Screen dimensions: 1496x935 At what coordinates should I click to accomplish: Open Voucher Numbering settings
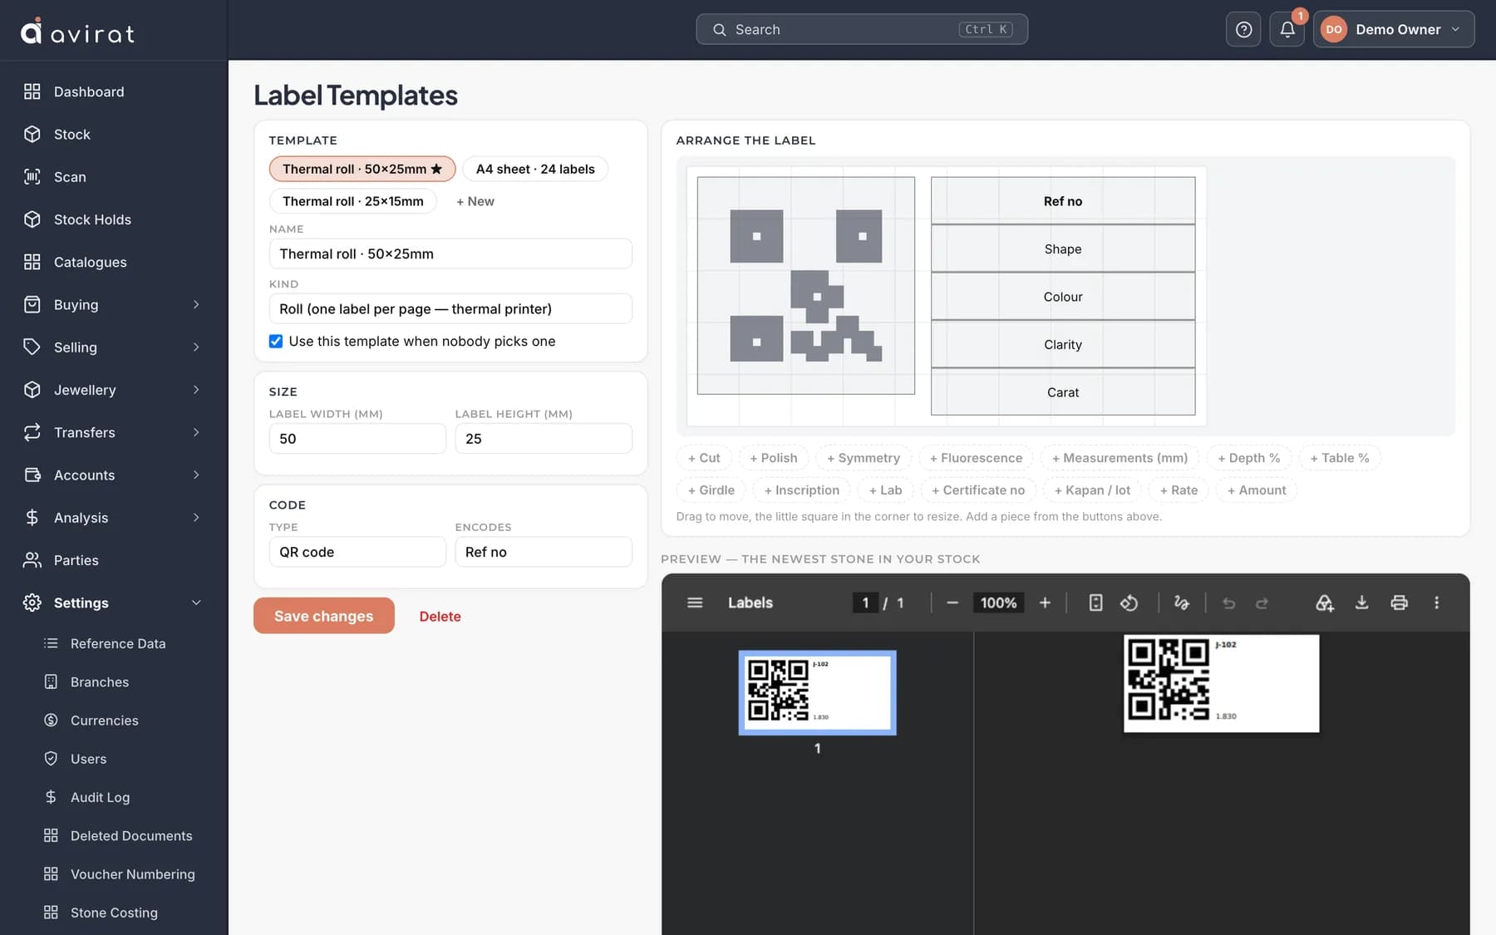132,874
